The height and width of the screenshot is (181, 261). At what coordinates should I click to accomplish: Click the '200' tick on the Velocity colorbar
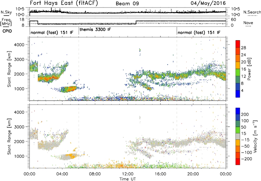[x=245, y=114]
